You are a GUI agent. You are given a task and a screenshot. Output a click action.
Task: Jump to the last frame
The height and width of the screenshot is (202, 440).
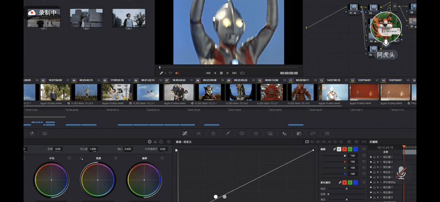coord(234,73)
